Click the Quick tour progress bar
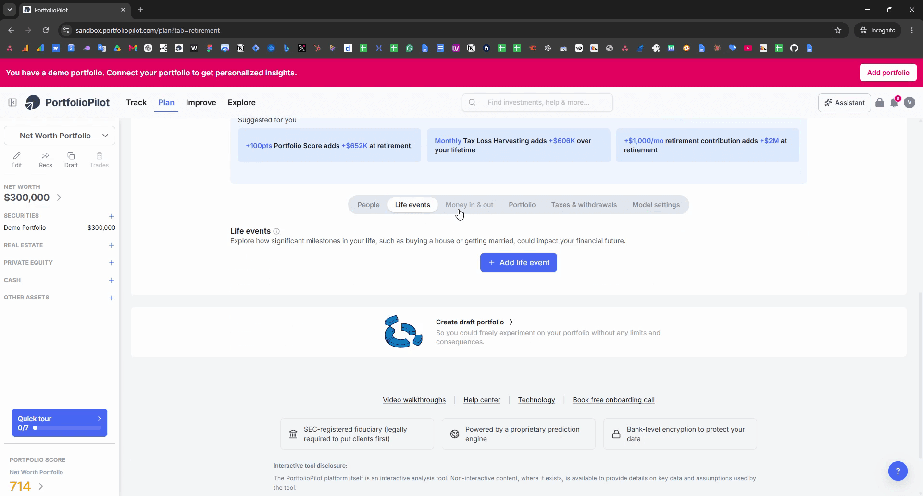 (x=67, y=428)
